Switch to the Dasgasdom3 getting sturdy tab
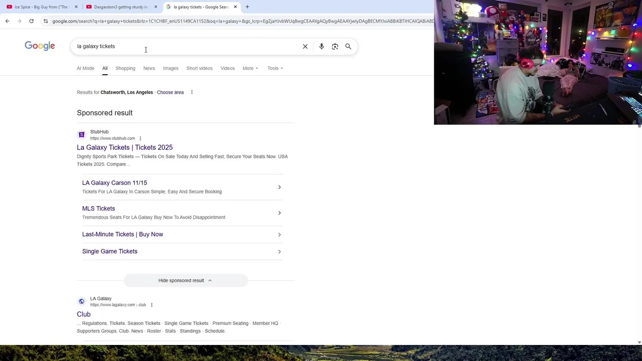The image size is (642, 361). (x=120, y=7)
